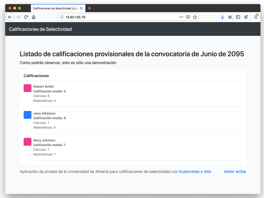Click the pink square beside Mary Johnson
This screenshot has height=198, width=264.
click(x=27, y=142)
